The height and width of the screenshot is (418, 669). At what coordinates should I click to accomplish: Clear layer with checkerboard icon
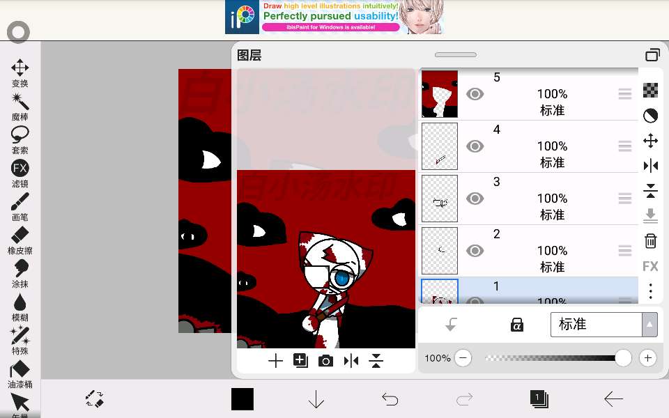tap(650, 91)
